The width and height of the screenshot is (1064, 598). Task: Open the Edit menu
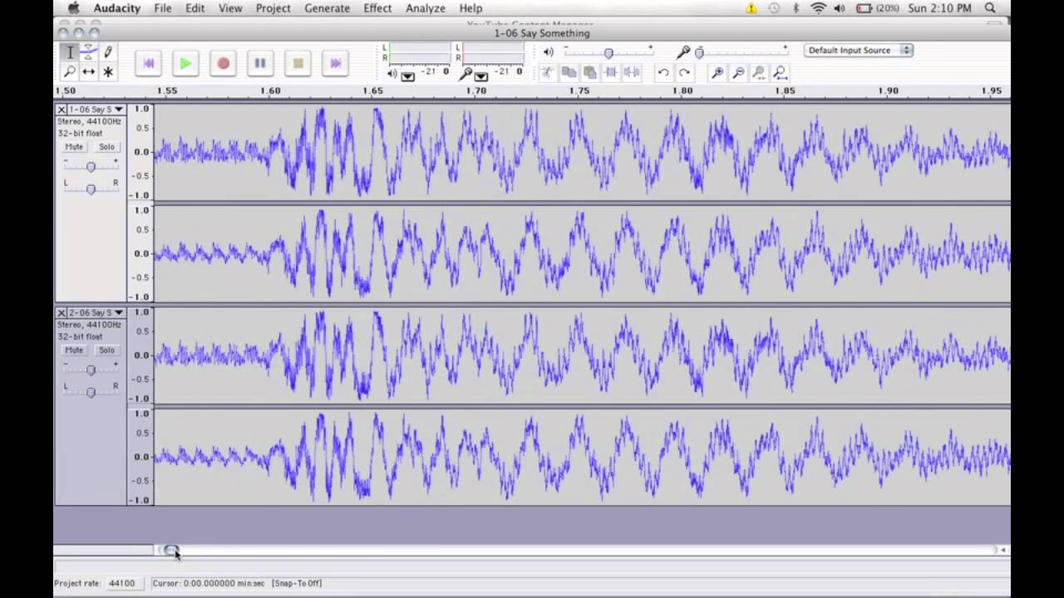pyautogui.click(x=195, y=8)
